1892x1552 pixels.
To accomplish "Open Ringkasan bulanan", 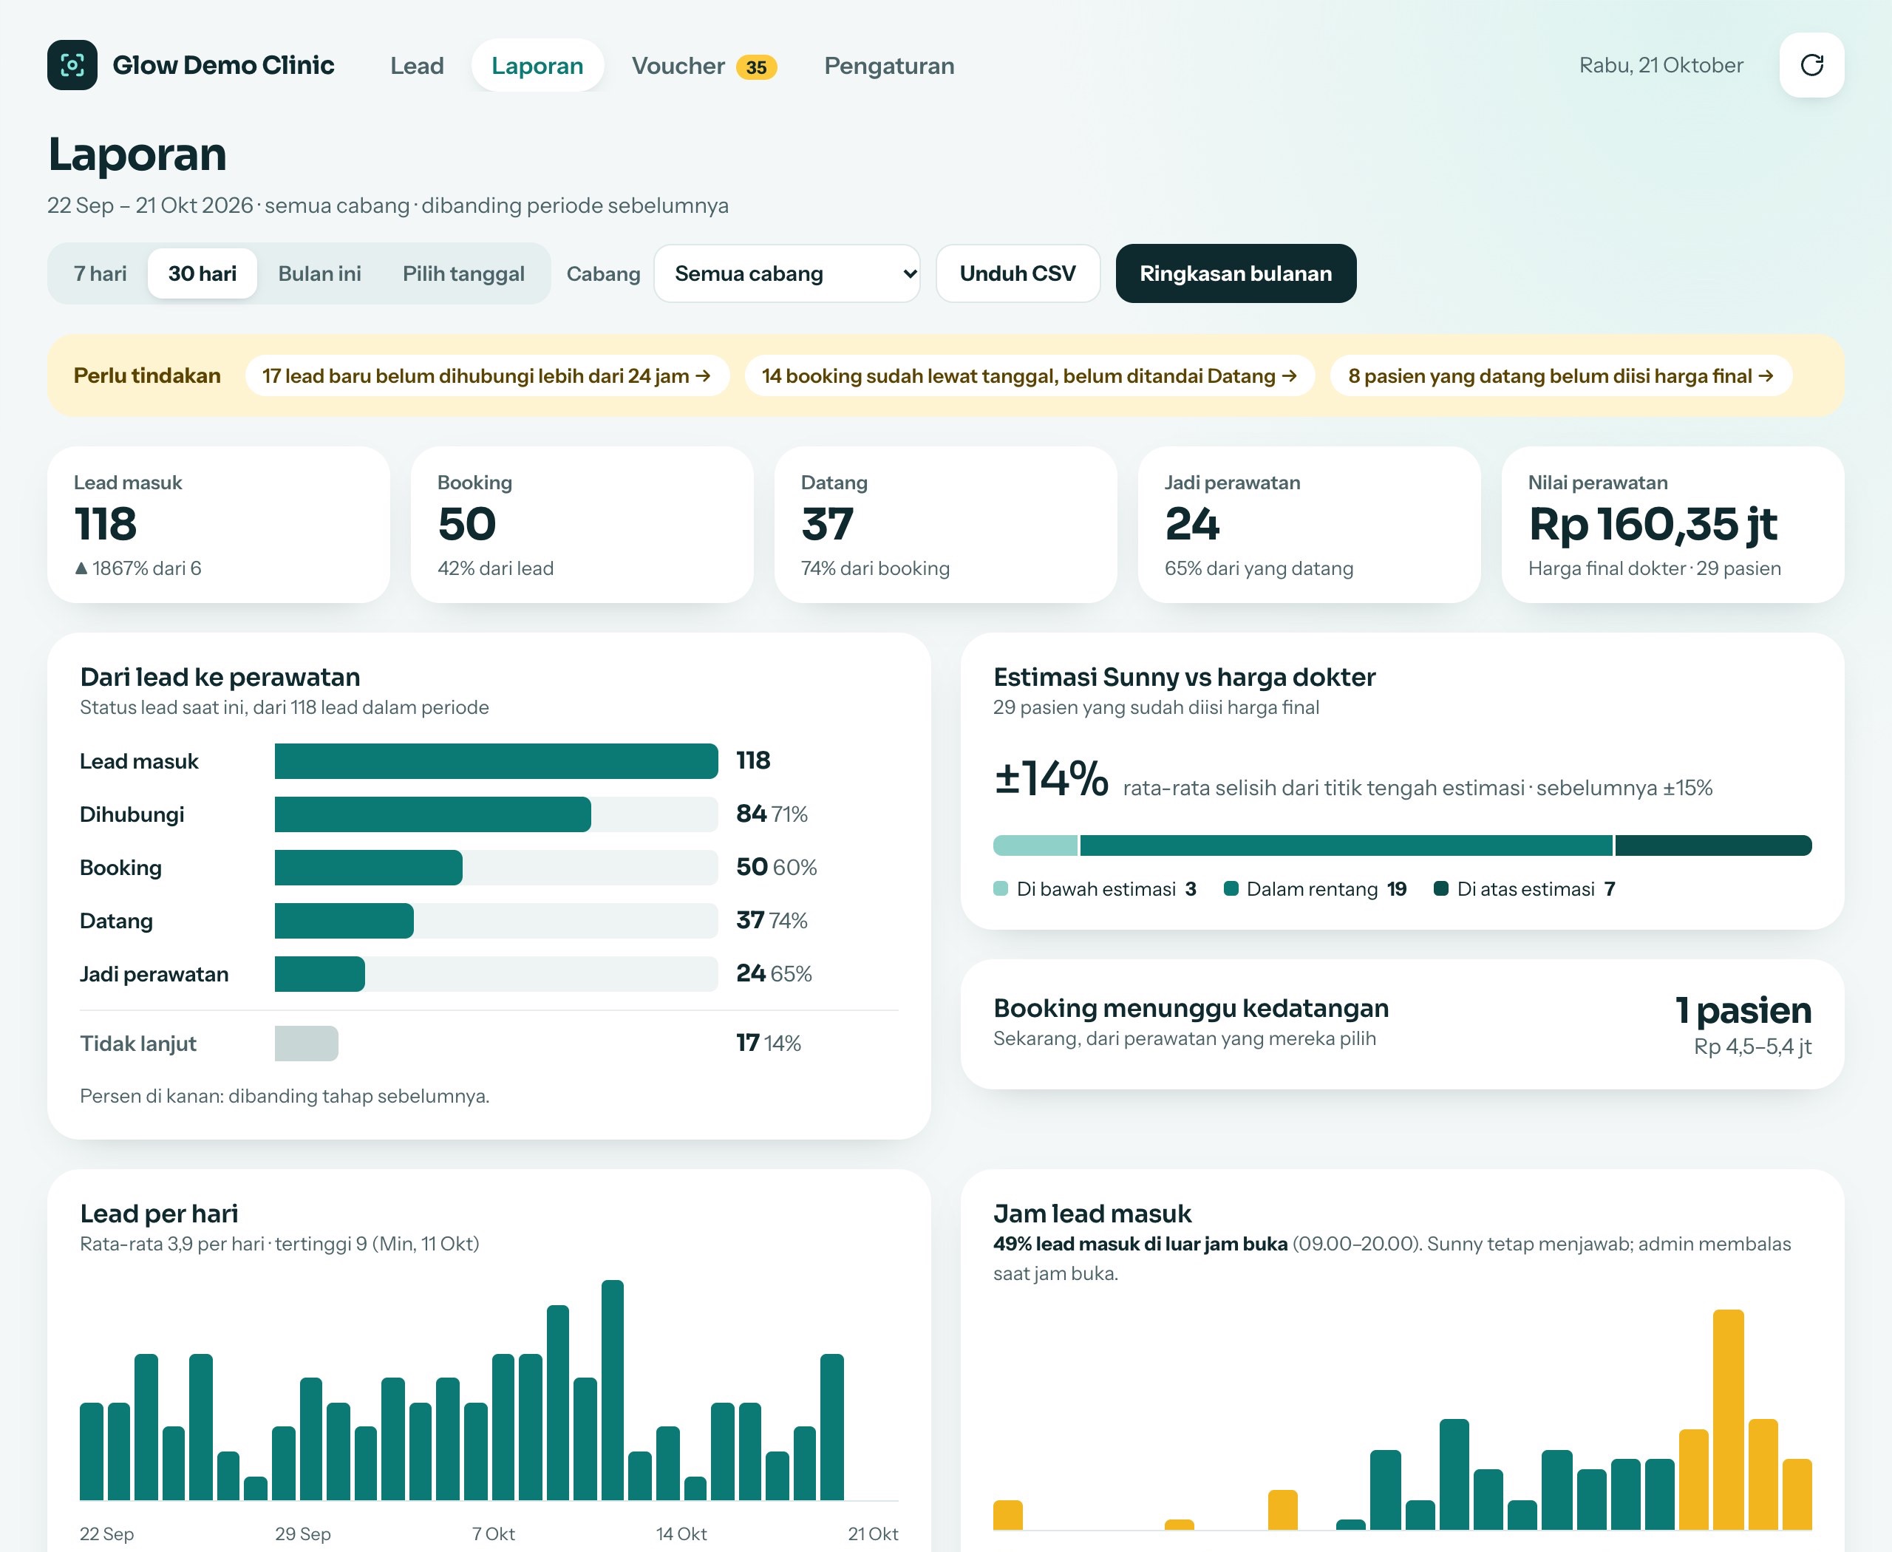I will coord(1236,273).
